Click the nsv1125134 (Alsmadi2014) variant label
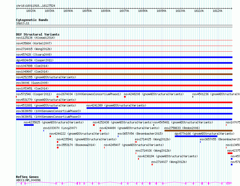Viewport: 240px width, 186px height. [x=36, y=38]
